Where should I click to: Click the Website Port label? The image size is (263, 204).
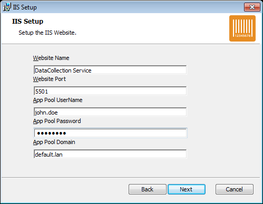point(50,79)
